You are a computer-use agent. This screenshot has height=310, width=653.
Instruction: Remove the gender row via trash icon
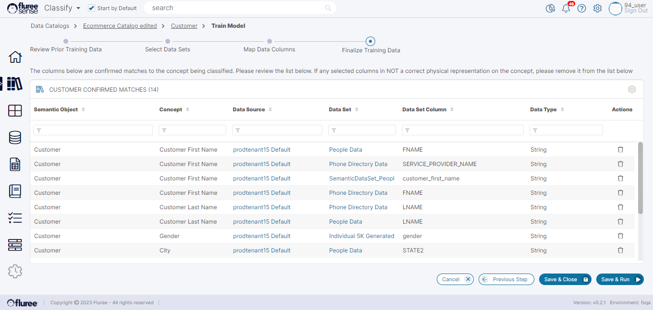[x=620, y=236]
